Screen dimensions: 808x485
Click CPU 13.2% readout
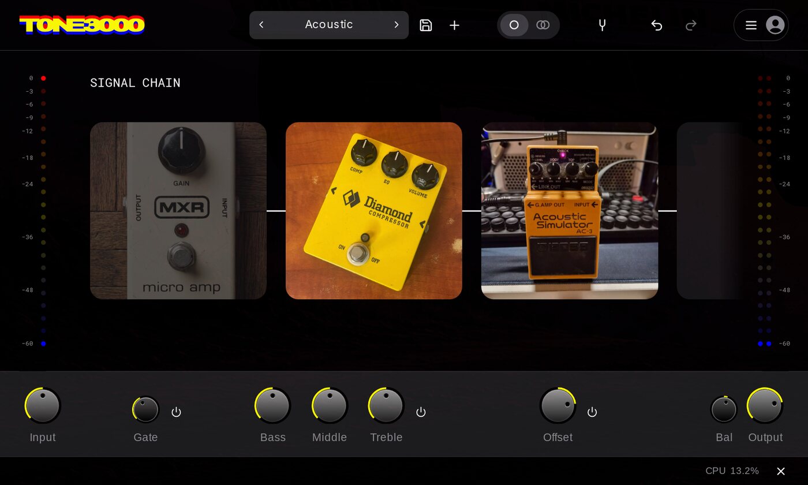click(x=732, y=471)
